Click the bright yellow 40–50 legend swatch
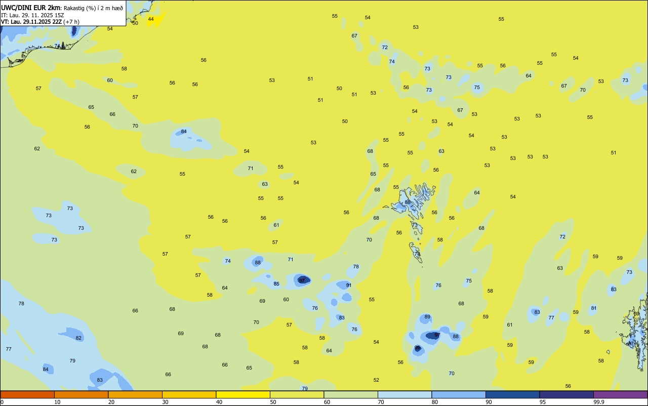The width and height of the screenshot is (648, 406). [x=243, y=394]
